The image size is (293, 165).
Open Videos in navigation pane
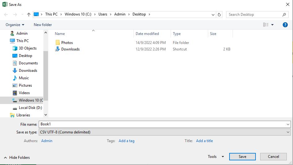[24, 93]
